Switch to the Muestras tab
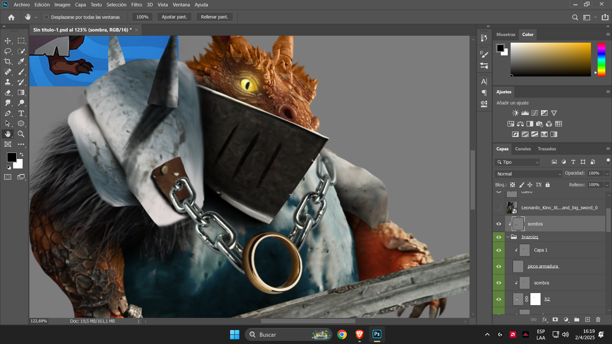612x344 pixels. (506, 34)
